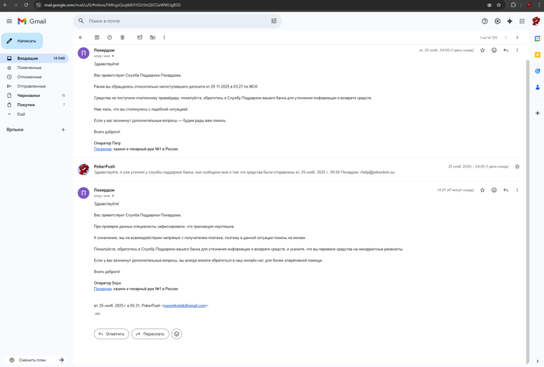Move conversation to folder icon
The height and width of the screenshot is (367, 544).
(x=152, y=37)
